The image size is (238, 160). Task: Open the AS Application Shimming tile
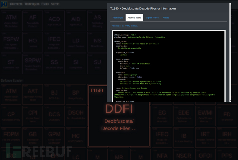pos(97,21)
